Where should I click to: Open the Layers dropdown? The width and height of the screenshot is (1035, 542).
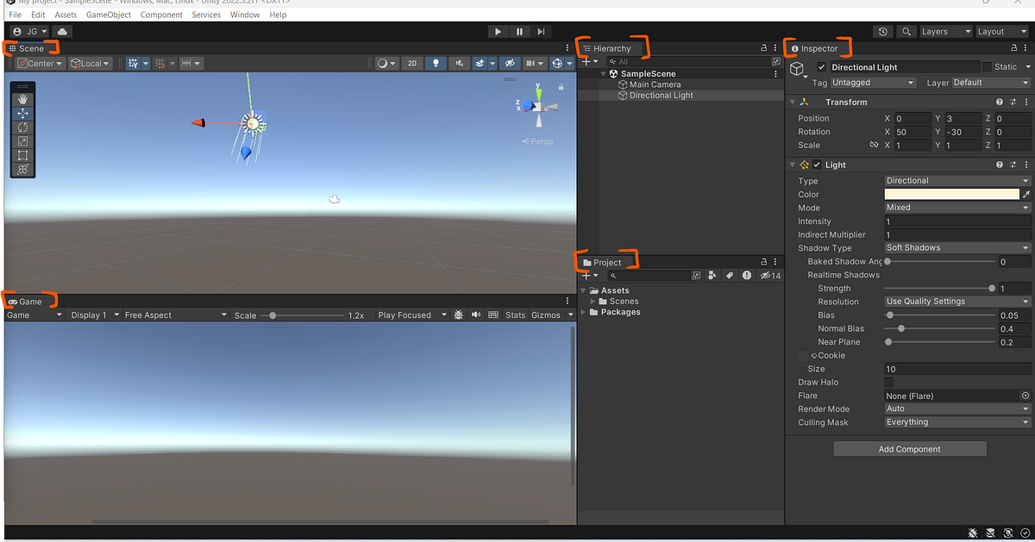944,31
